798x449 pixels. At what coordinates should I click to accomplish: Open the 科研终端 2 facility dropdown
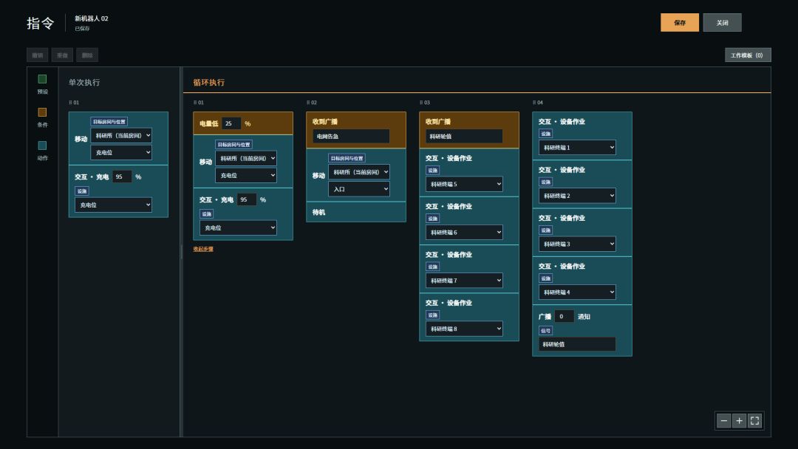(577, 196)
